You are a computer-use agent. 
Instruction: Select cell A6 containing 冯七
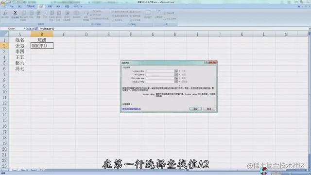(x=19, y=69)
